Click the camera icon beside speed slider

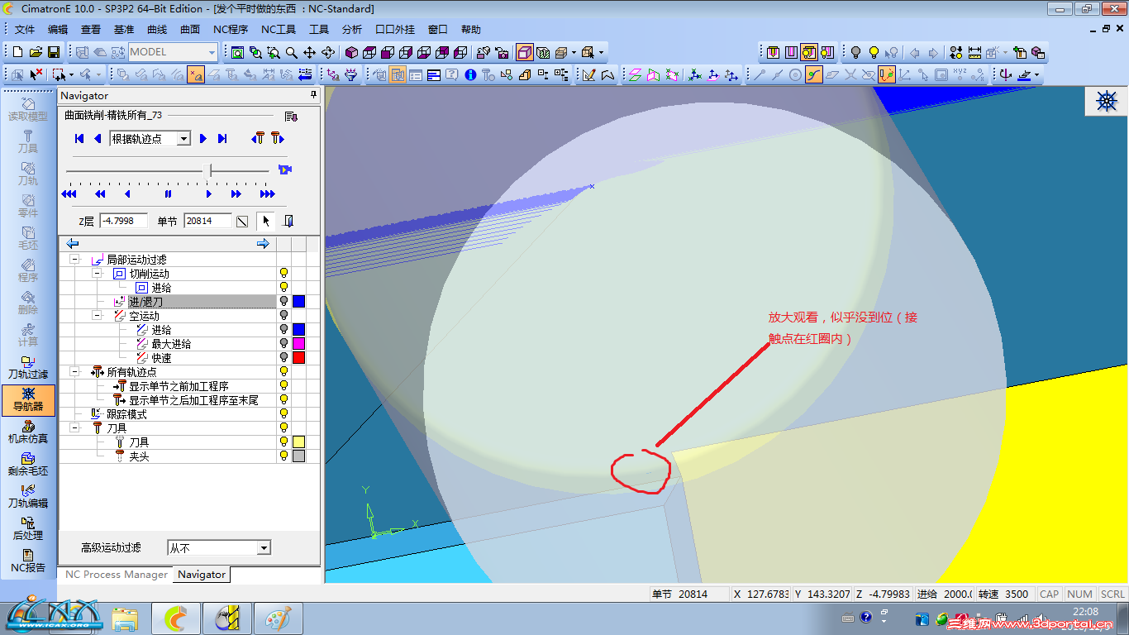click(285, 169)
